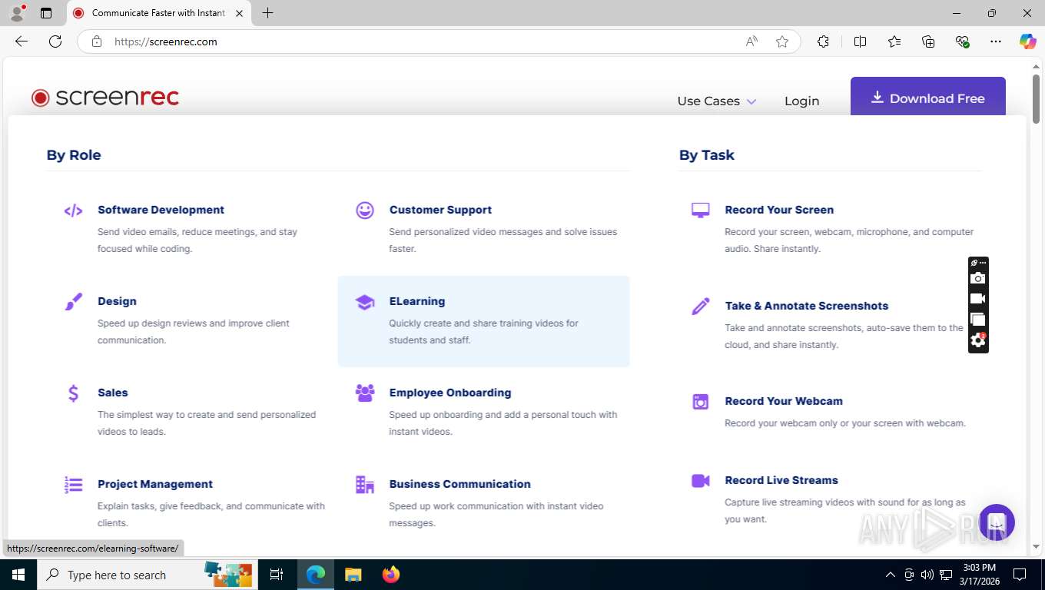The width and height of the screenshot is (1045, 590).
Task: Open Read Aloud icon in address bar
Action: (751, 41)
